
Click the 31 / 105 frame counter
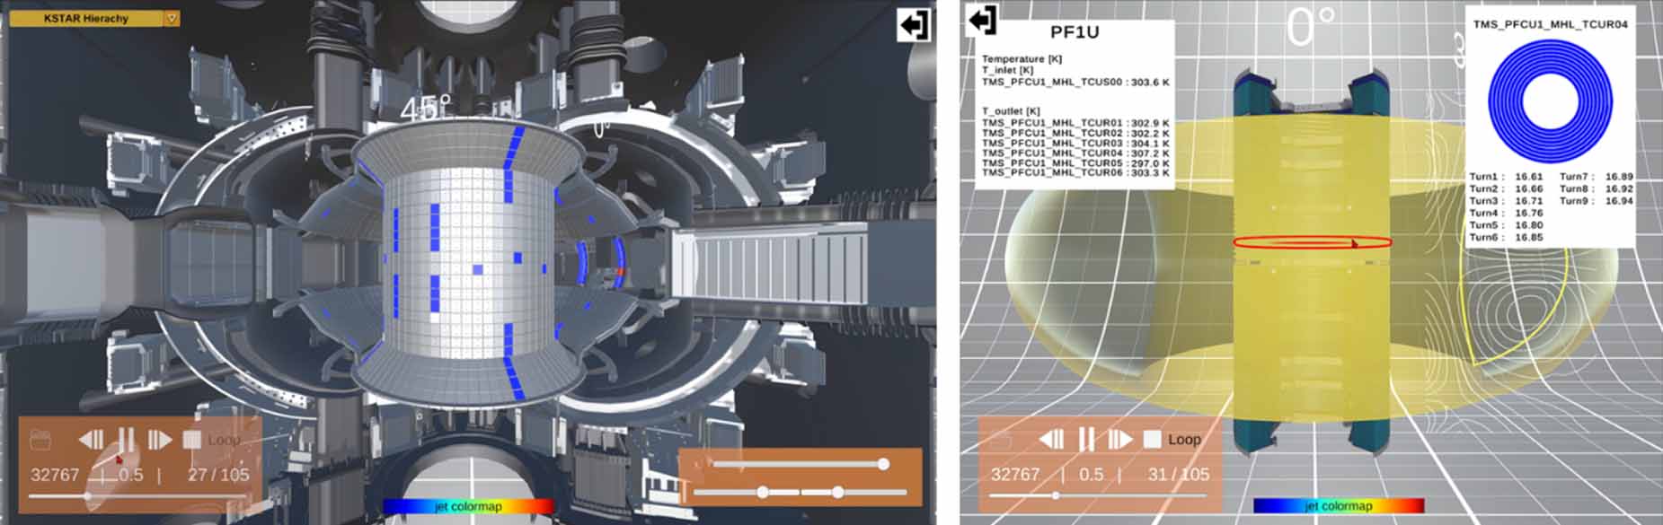pyautogui.click(x=1179, y=474)
